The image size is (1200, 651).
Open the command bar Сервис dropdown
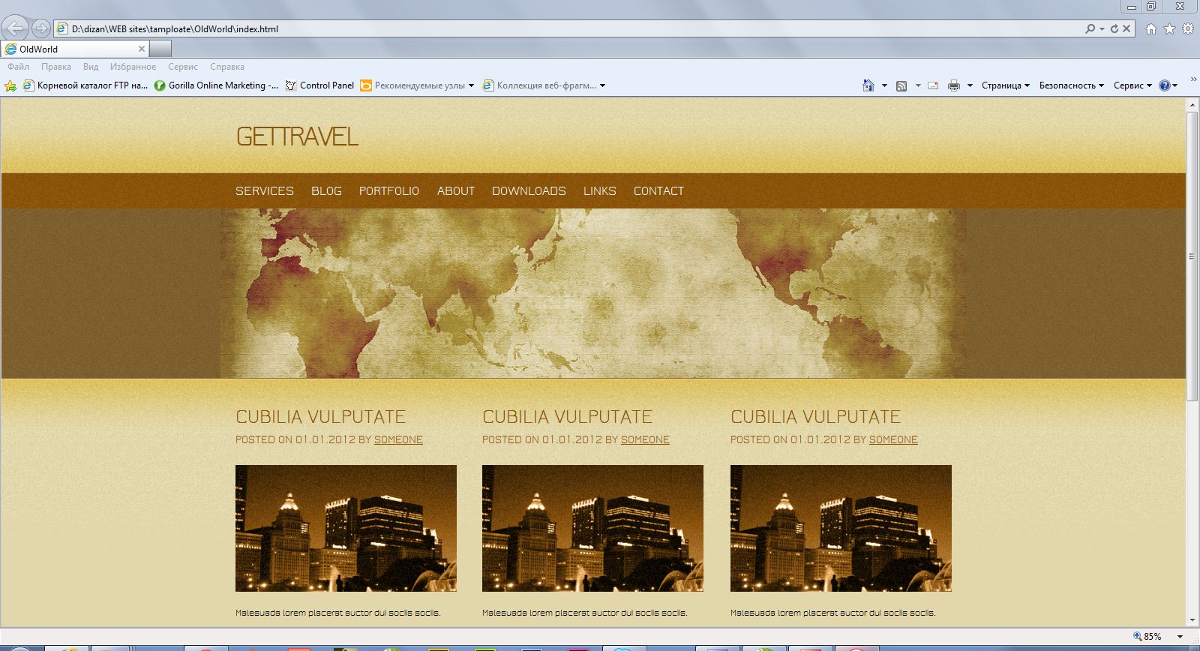(1133, 85)
